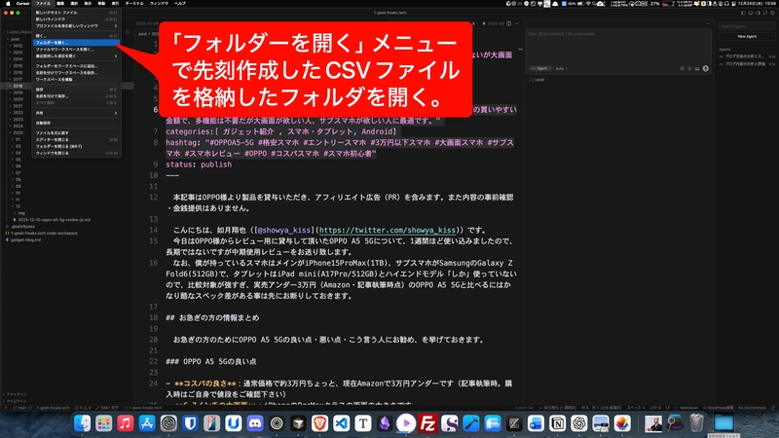Click the voice input microphone in chat

705,68
